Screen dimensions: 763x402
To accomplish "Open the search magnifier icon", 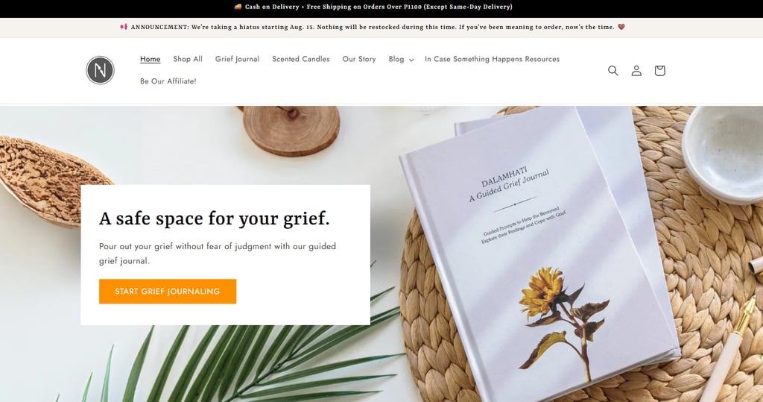I will click(x=613, y=71).
